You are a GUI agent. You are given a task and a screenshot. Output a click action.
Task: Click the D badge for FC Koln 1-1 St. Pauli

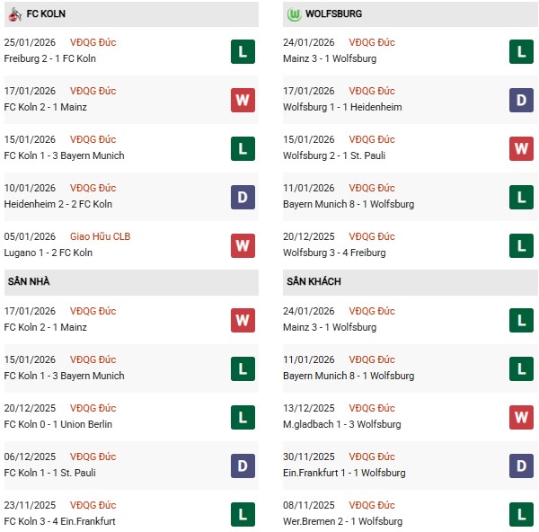point(242,465)
